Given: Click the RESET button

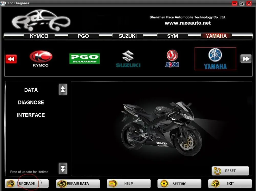Looking at the screenshot, I should [x=230, y=171].
